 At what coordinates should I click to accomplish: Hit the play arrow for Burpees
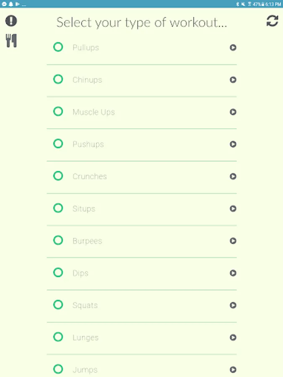[233, 241]
